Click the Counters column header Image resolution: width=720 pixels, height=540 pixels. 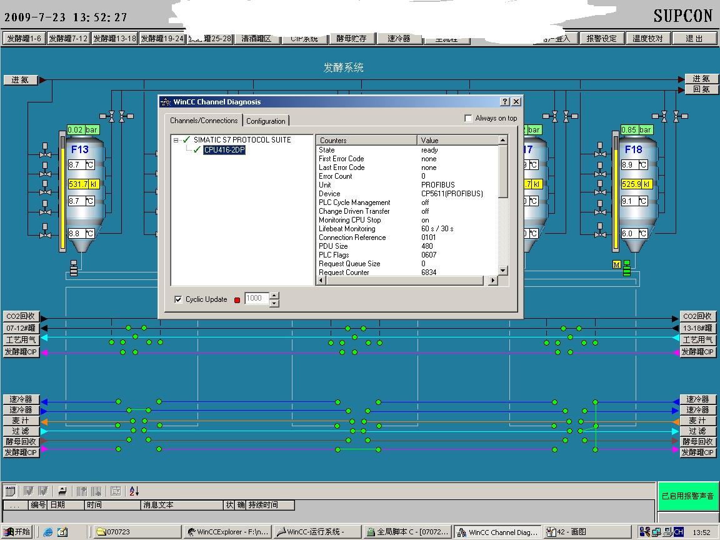point(366,140)
